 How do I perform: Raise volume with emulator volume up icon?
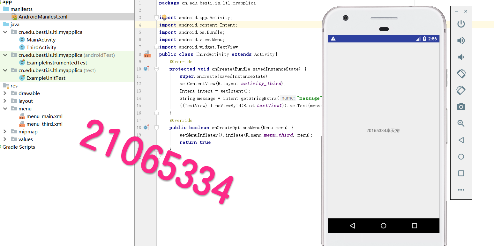[461, 41]
